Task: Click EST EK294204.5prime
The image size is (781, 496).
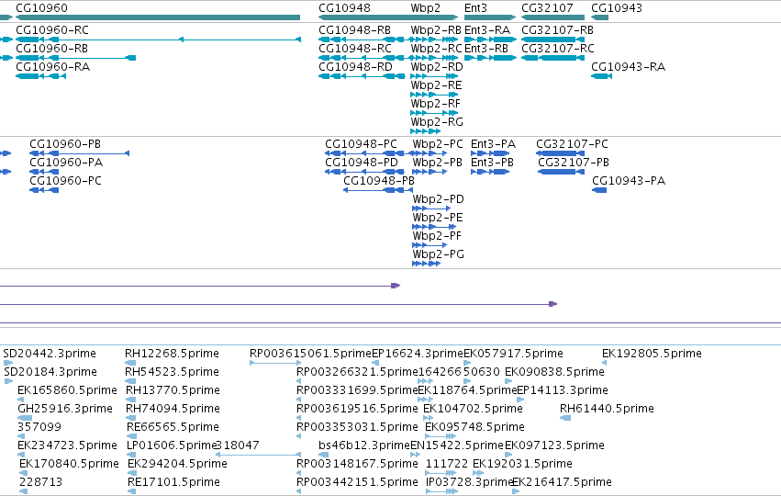Action: pyautogui.click(x=177, y=464)
